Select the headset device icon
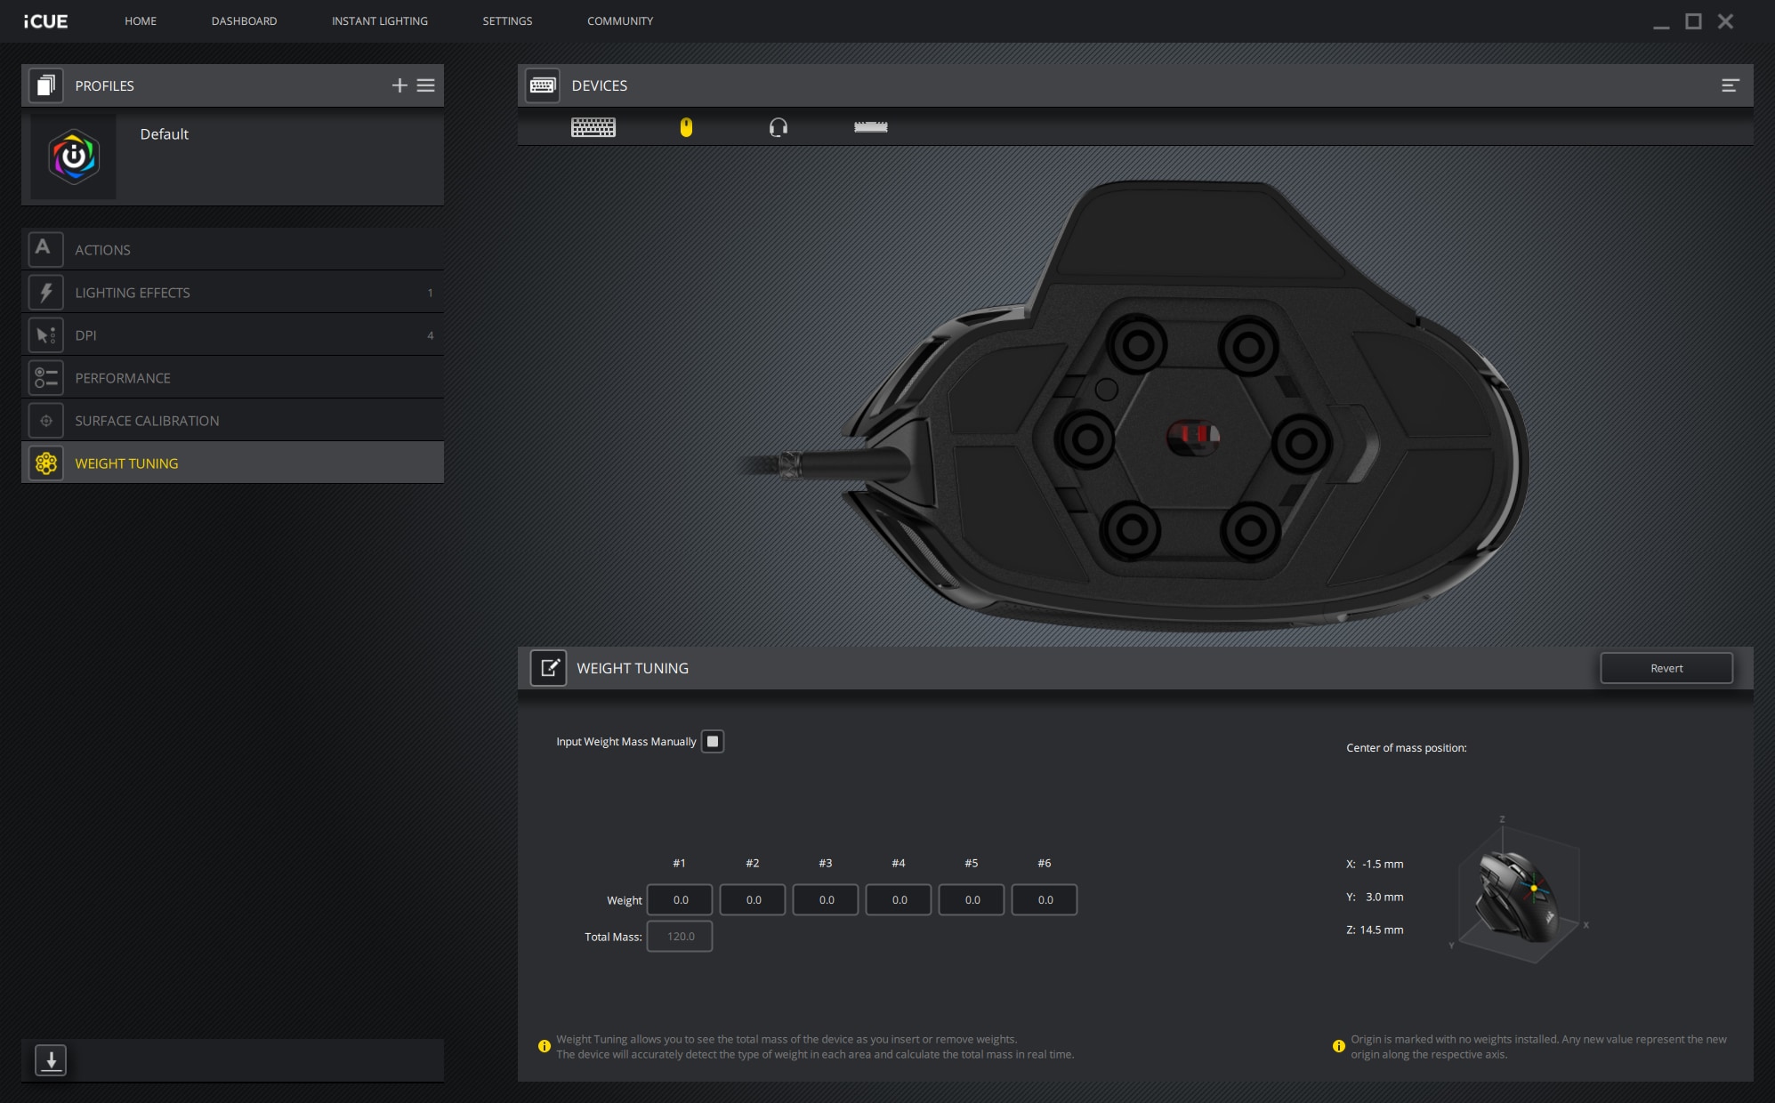The image size is (1775, 1103). pos(779,127)
